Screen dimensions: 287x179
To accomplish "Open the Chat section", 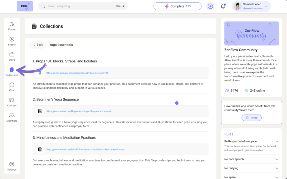I will [12, 87].
